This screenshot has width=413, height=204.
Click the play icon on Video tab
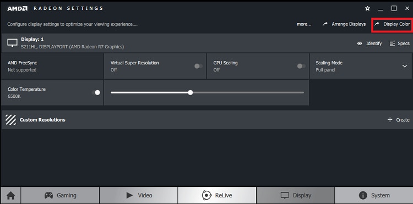(x=129, y=195)
